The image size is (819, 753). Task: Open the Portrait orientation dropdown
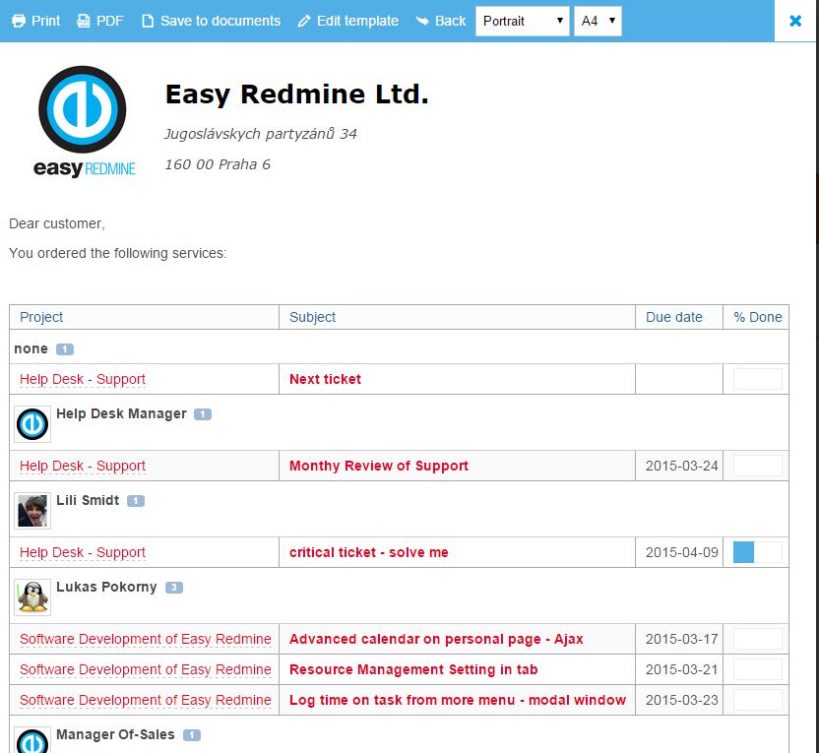[x=523, y=21]
